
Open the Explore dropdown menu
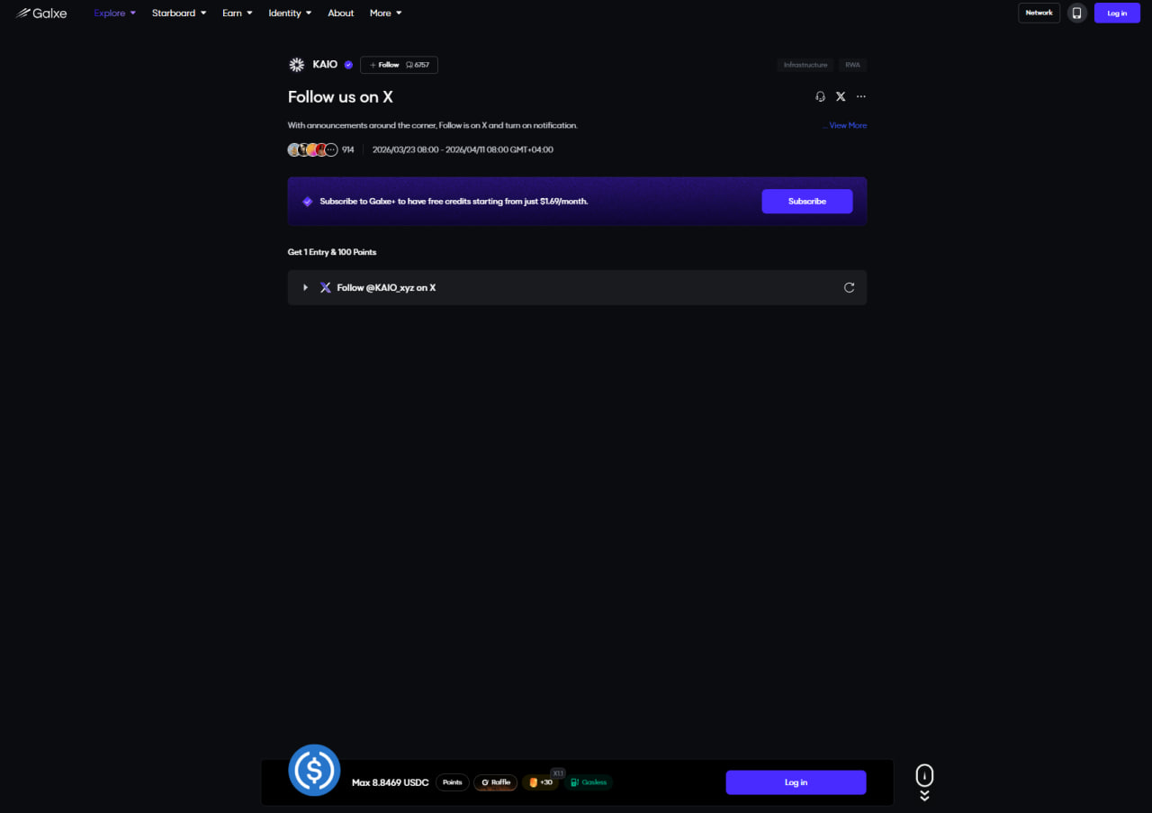click(115, 13)
